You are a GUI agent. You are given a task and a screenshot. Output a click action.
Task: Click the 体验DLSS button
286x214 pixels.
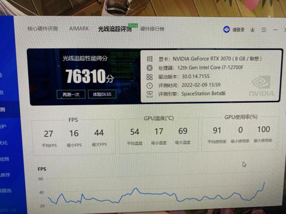tap(102, 94)
